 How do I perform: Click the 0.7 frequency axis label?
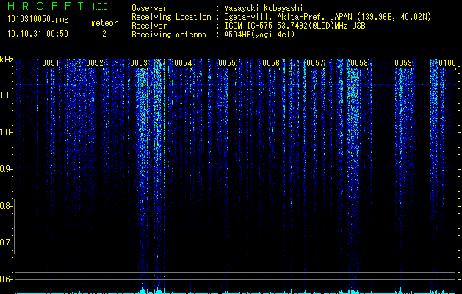[x=6, y=243]
